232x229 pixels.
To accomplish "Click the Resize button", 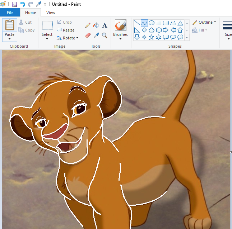I will coord(65,30).
